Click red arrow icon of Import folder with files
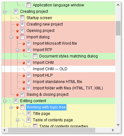This screenshot has height=136, width=124. click(24, 88)
